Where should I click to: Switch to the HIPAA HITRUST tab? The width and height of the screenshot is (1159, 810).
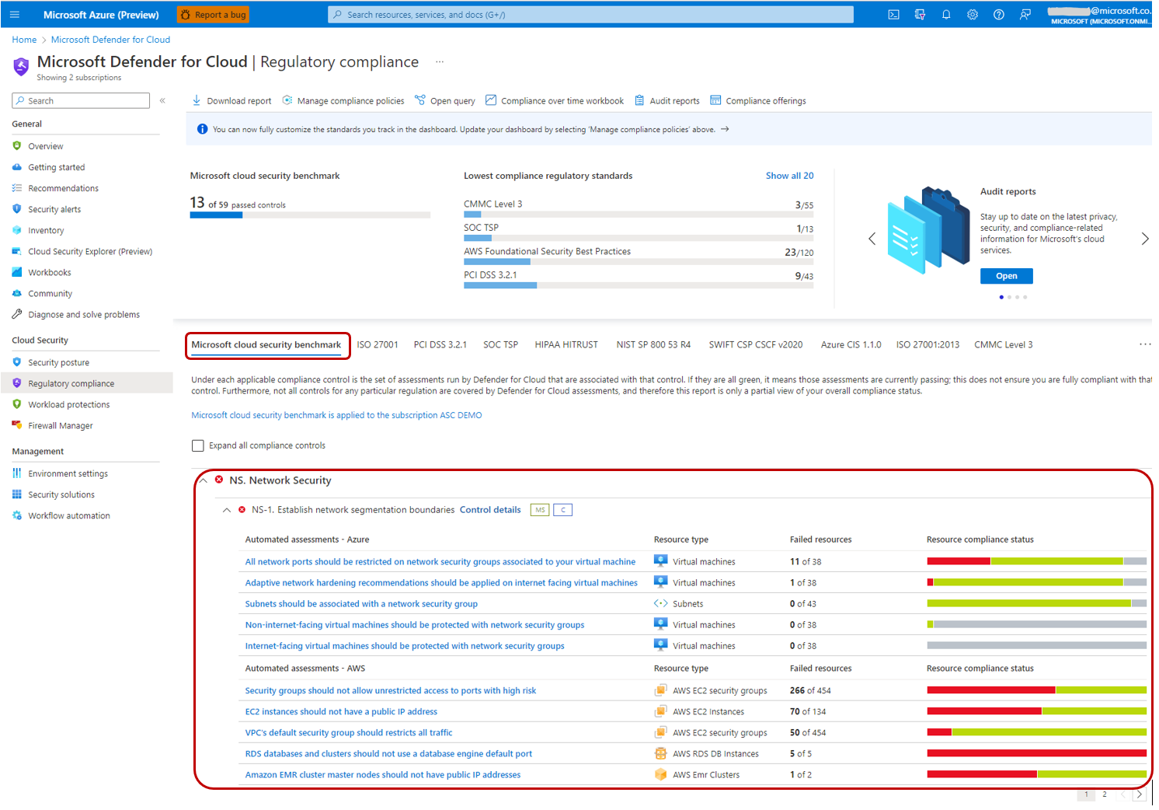coord(566,344)
